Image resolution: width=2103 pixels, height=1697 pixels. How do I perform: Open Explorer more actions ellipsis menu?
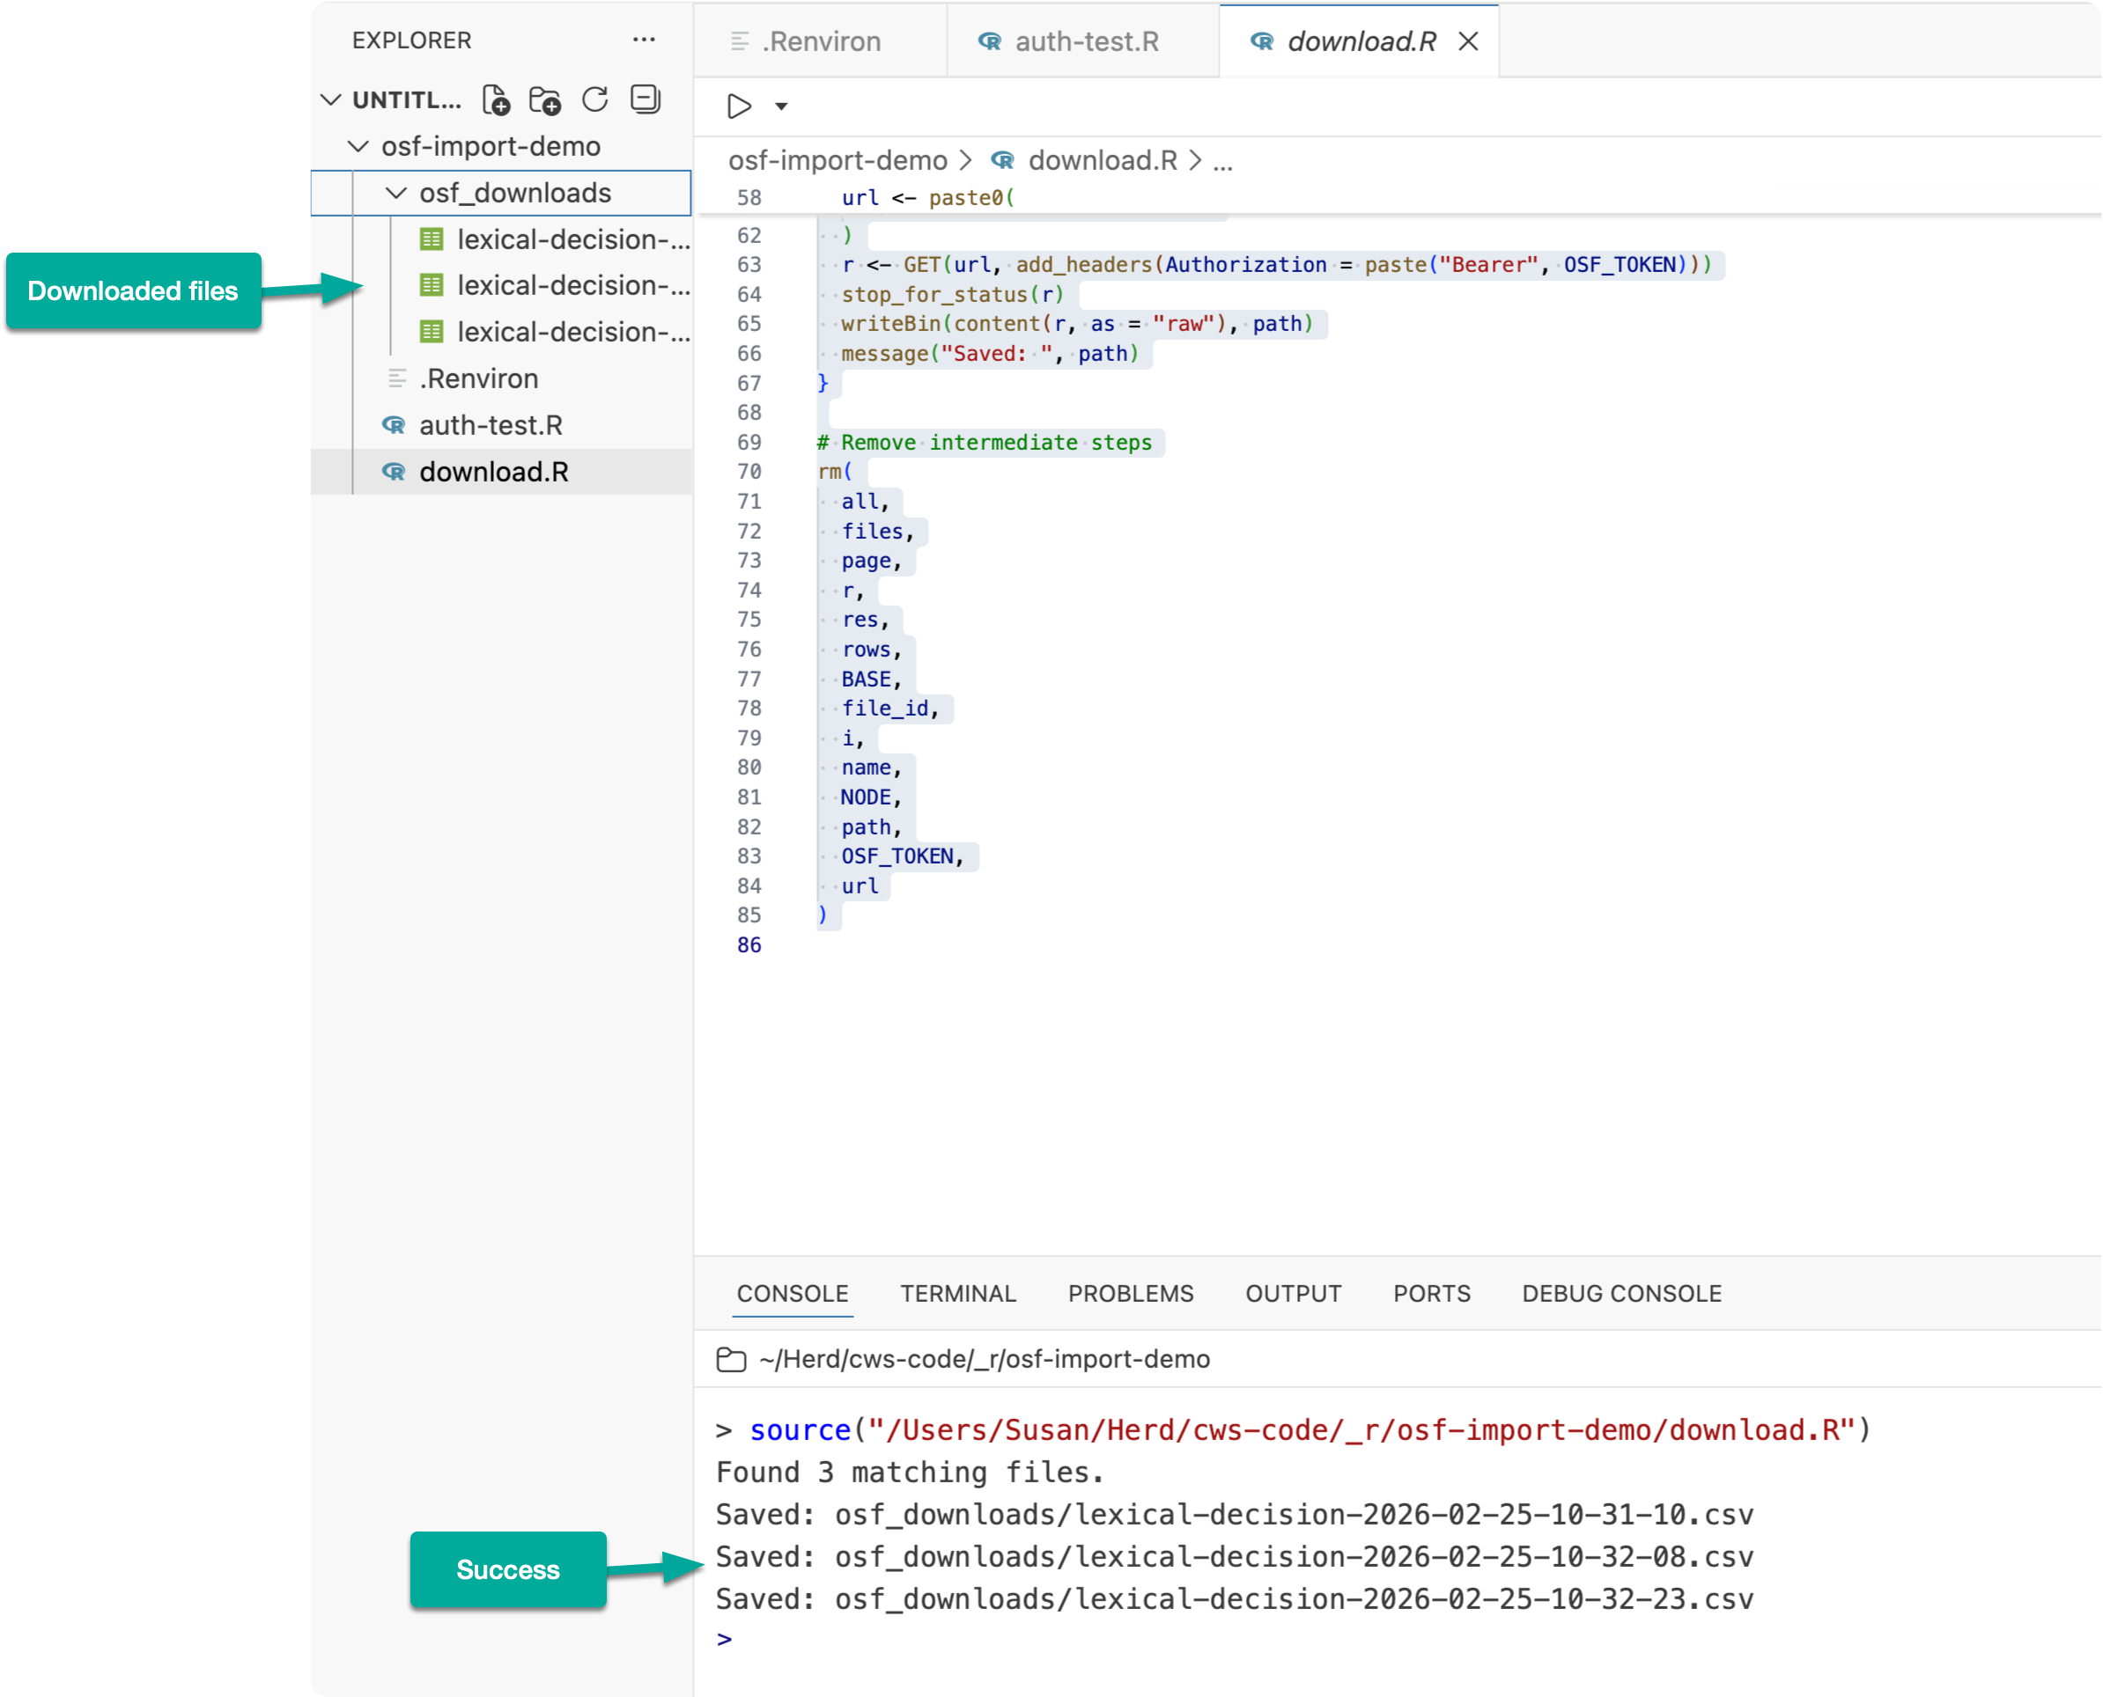(x=644, y=40)
